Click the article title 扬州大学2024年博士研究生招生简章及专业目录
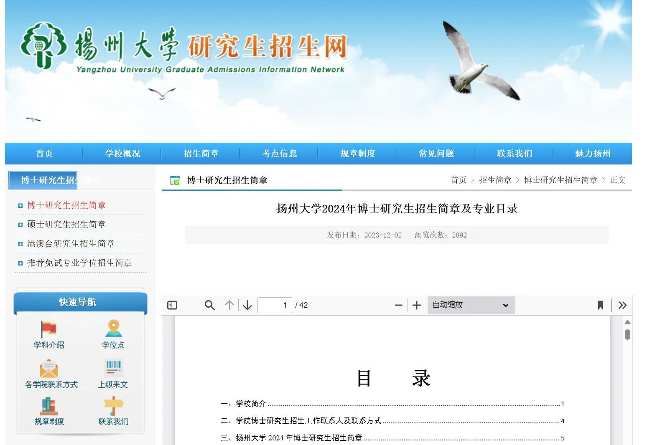 (397, 209)
